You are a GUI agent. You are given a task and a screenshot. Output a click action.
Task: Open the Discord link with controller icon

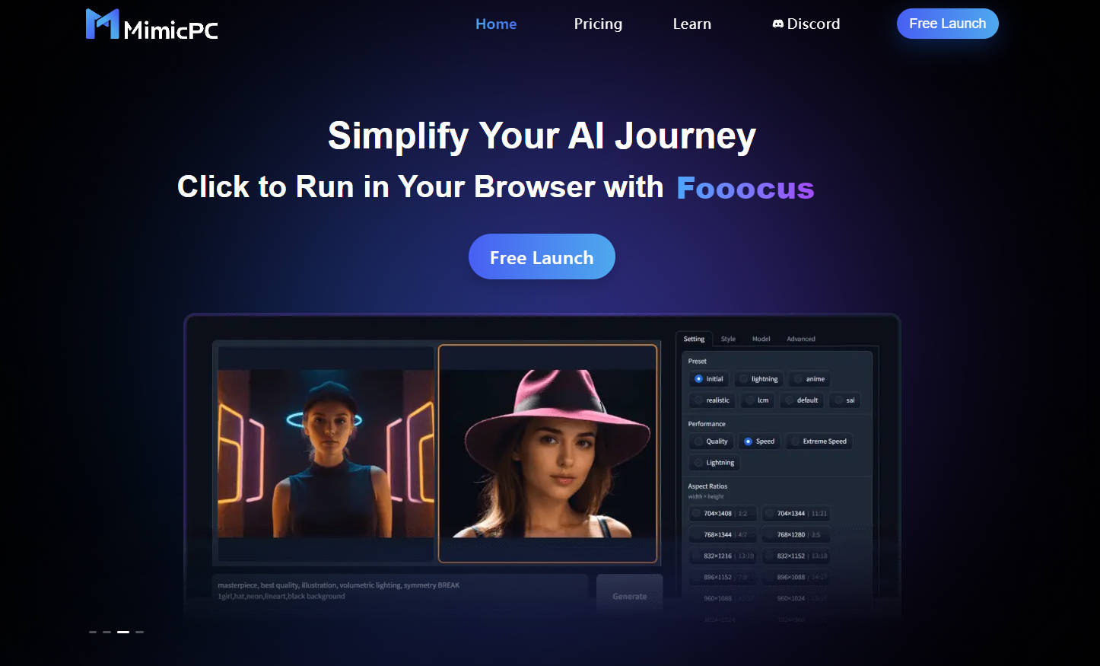coord(806,24)
